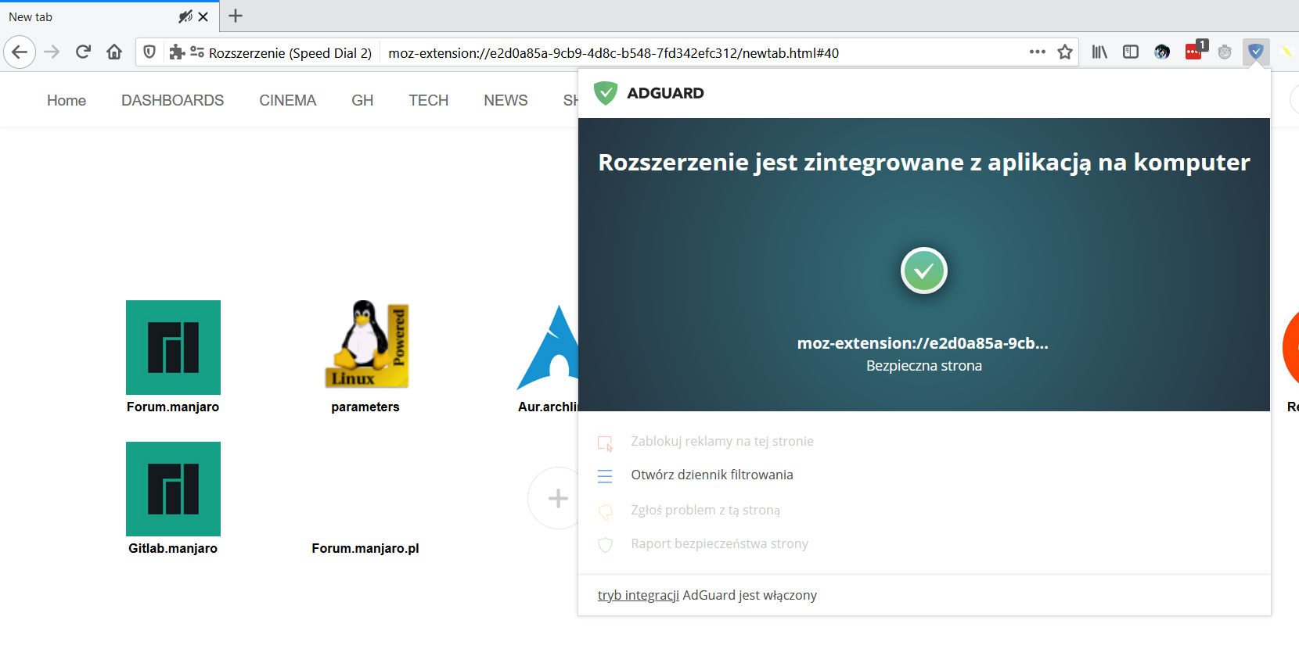Switch to the TECH group

[429, 101]
